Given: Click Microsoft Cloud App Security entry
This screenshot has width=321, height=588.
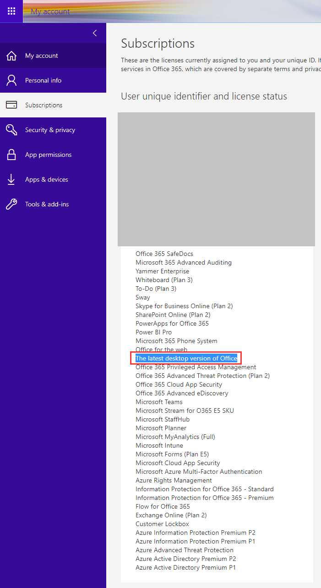Looking at the screenshot, I should tap(178, 463).
